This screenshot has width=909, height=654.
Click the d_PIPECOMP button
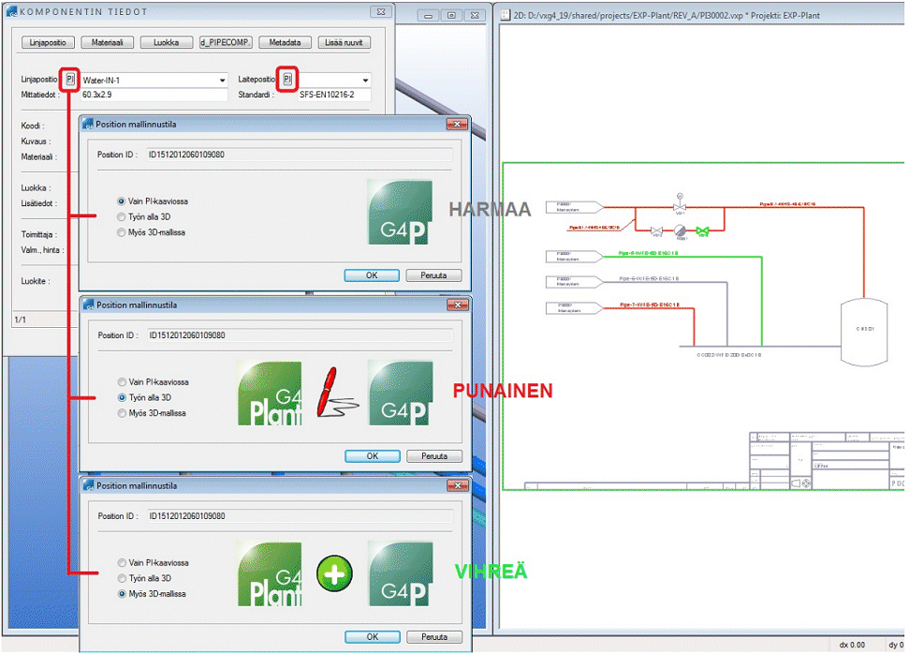pos(225,42)
